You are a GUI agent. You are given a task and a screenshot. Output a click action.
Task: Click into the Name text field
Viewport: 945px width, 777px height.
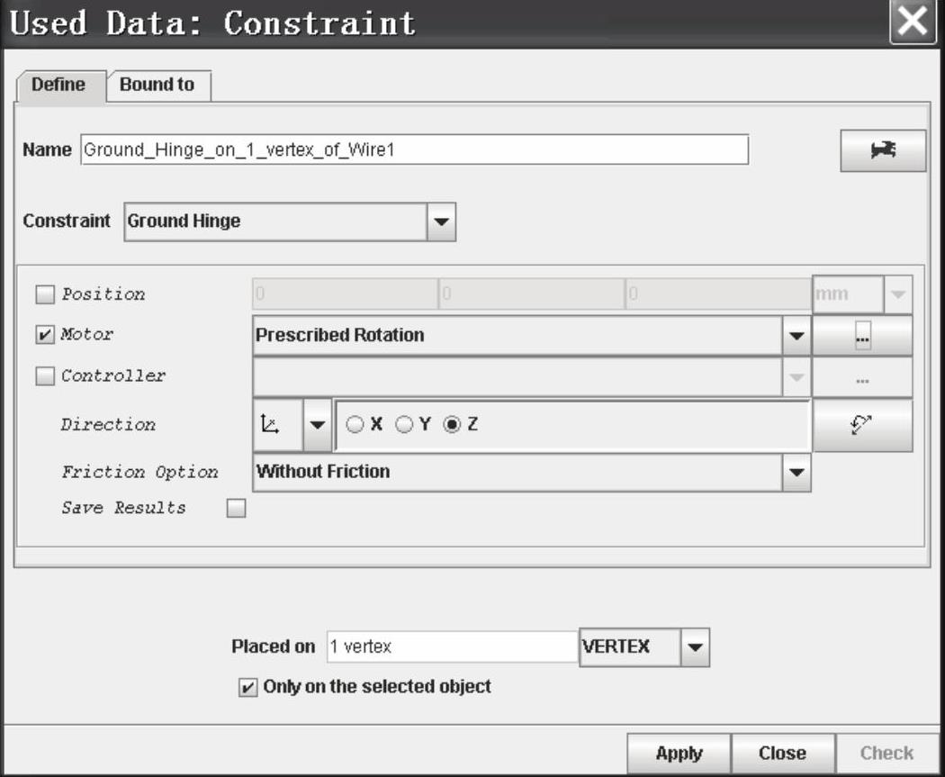[414, 150]
